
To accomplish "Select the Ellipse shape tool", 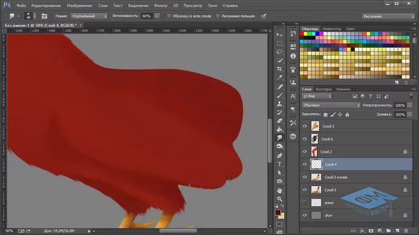I will (280, 181).
